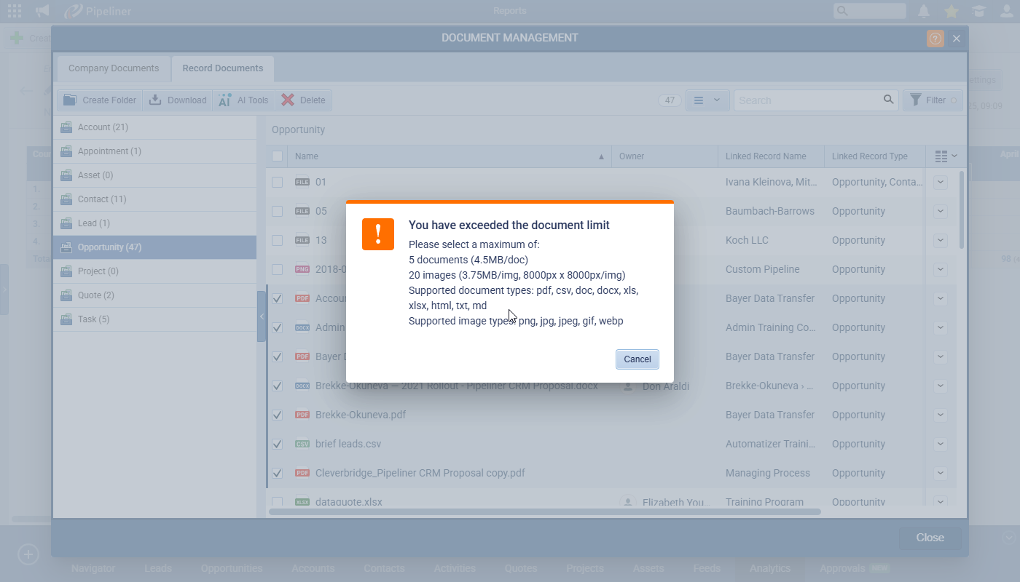This screenshot has width=1020, height=582.
Task: Click the bottom Close button
Action: 930,538
